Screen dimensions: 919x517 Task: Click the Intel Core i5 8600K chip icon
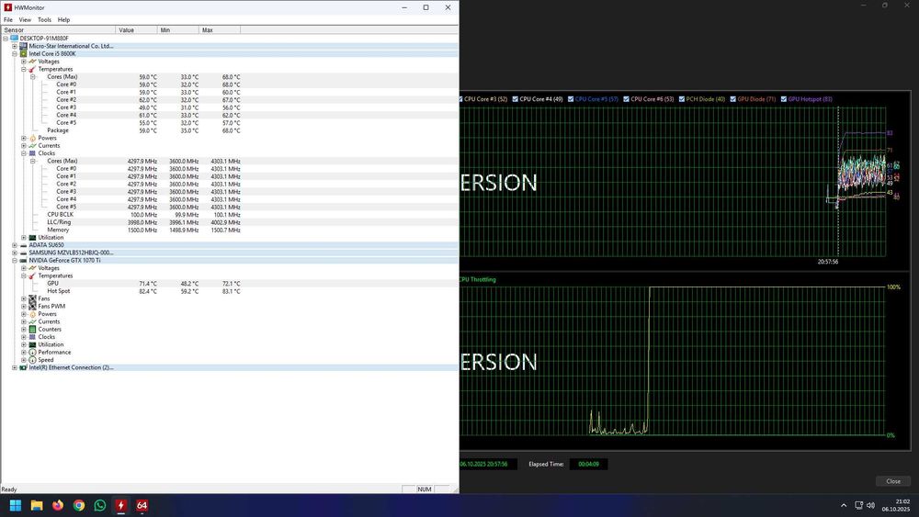[x=24, y=53]
